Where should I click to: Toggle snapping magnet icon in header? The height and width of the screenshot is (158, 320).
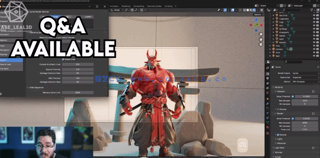[x=132, y=10]
